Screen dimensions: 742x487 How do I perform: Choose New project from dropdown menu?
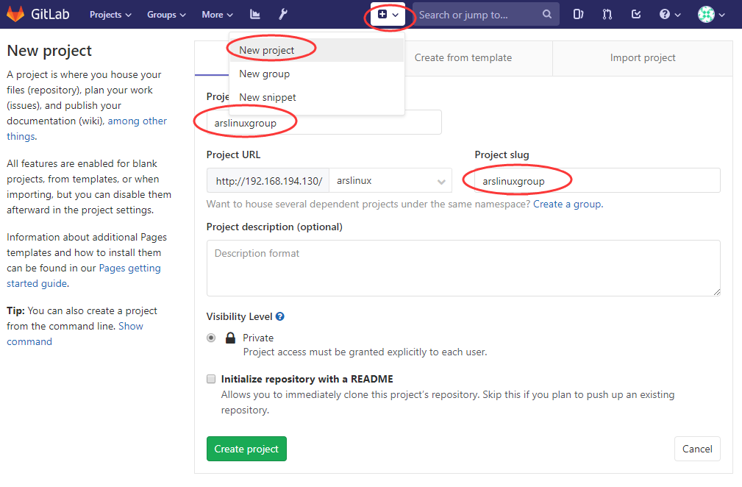316,50
